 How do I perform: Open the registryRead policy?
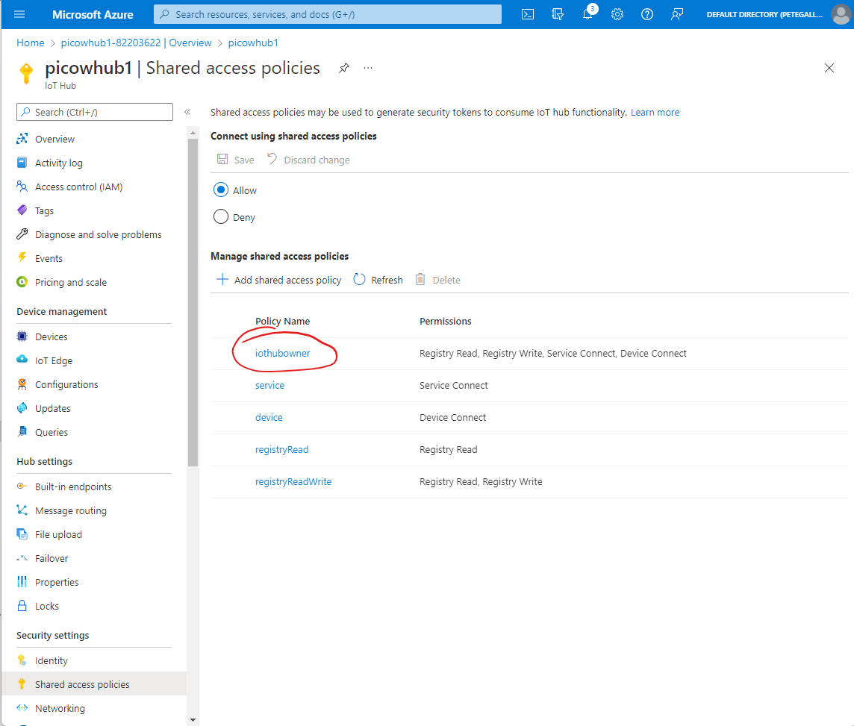tap(281, 449)
